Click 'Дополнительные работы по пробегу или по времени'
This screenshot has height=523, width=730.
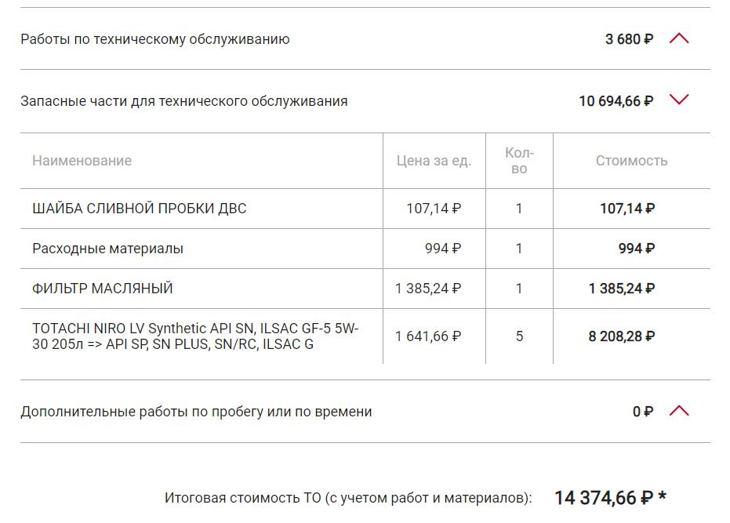(196, 412)
